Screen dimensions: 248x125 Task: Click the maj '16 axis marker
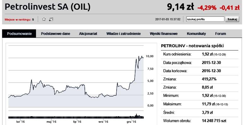tap(51, 122)
